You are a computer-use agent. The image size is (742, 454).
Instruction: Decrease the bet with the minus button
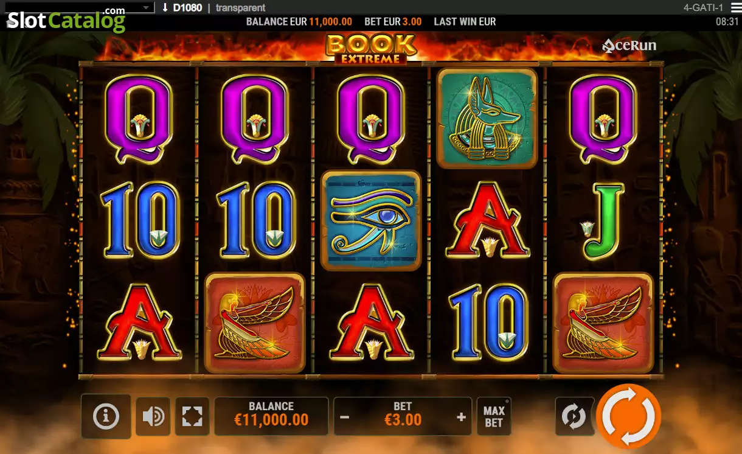(x=345, y=417)
